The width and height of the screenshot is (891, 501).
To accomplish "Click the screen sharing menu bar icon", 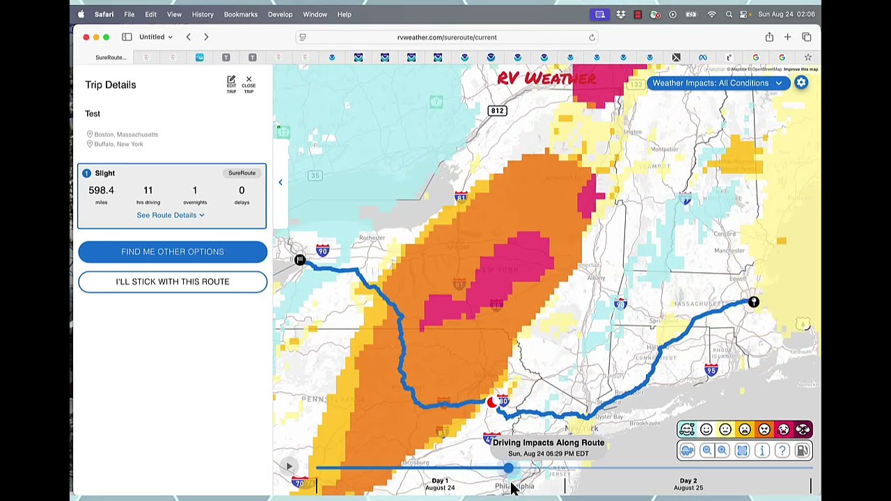I will 600,14.
